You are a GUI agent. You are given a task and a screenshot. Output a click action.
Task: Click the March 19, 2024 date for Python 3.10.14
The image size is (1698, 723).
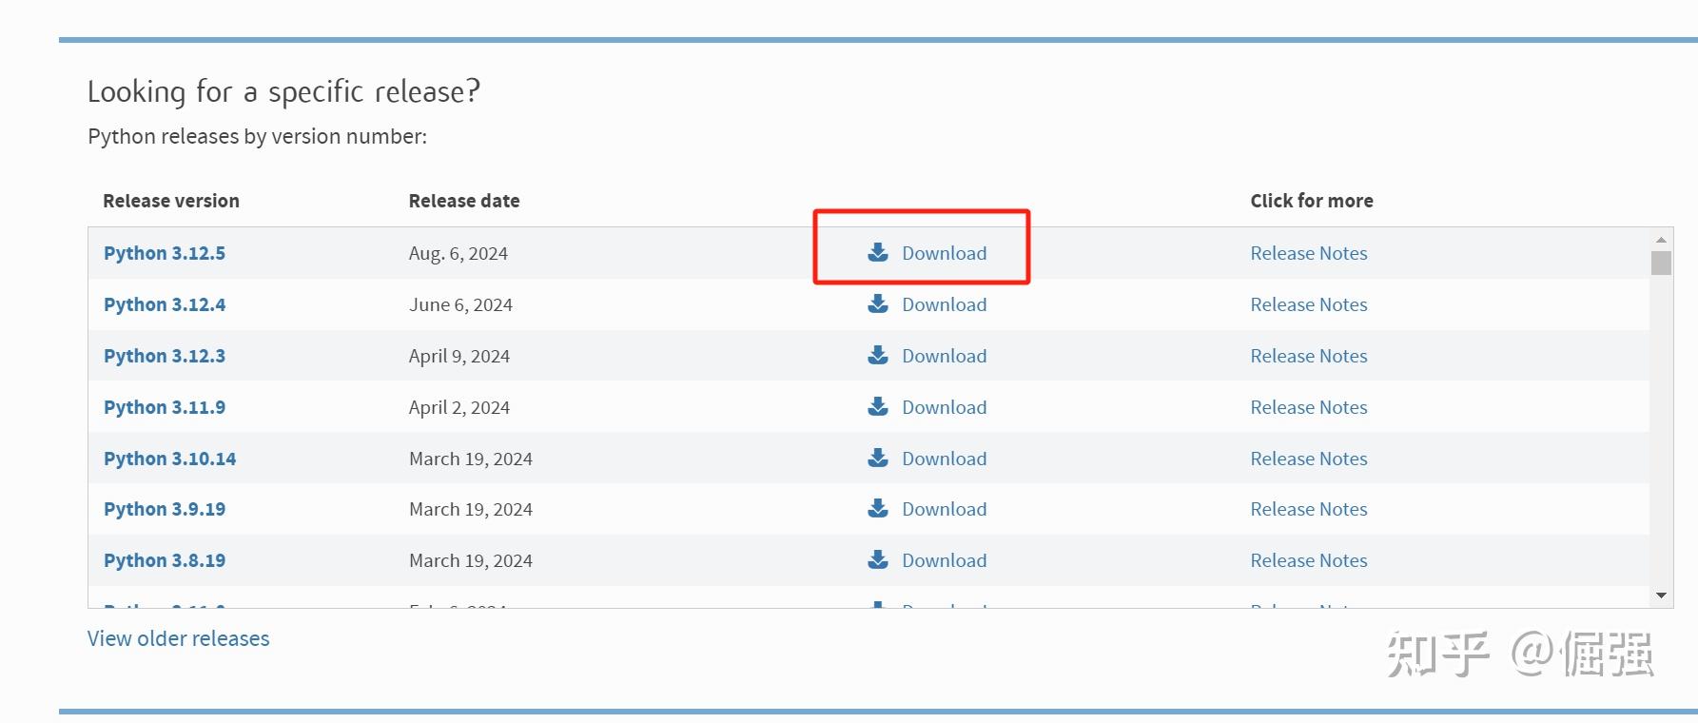point(471,459)
